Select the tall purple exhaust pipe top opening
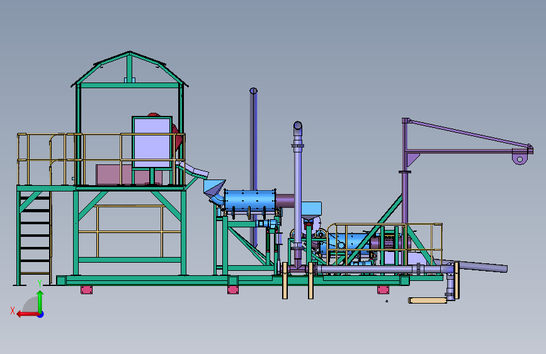The width and height of the screenshot is (546, 354). 254,91
